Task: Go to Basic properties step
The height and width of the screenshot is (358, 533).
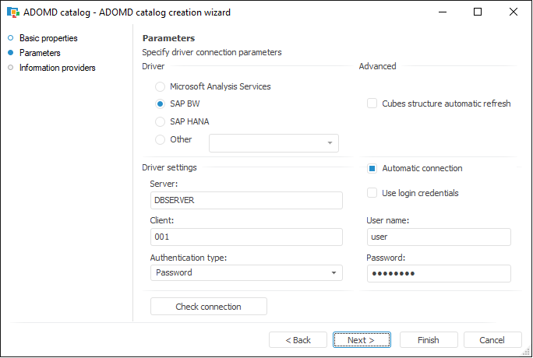Action: pos(48,38)
